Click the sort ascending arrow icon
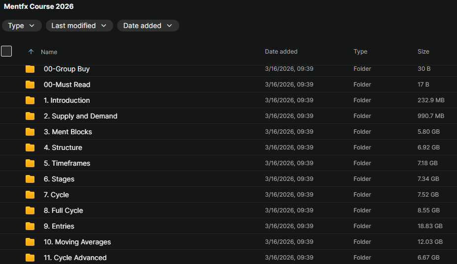 [31, 52]
